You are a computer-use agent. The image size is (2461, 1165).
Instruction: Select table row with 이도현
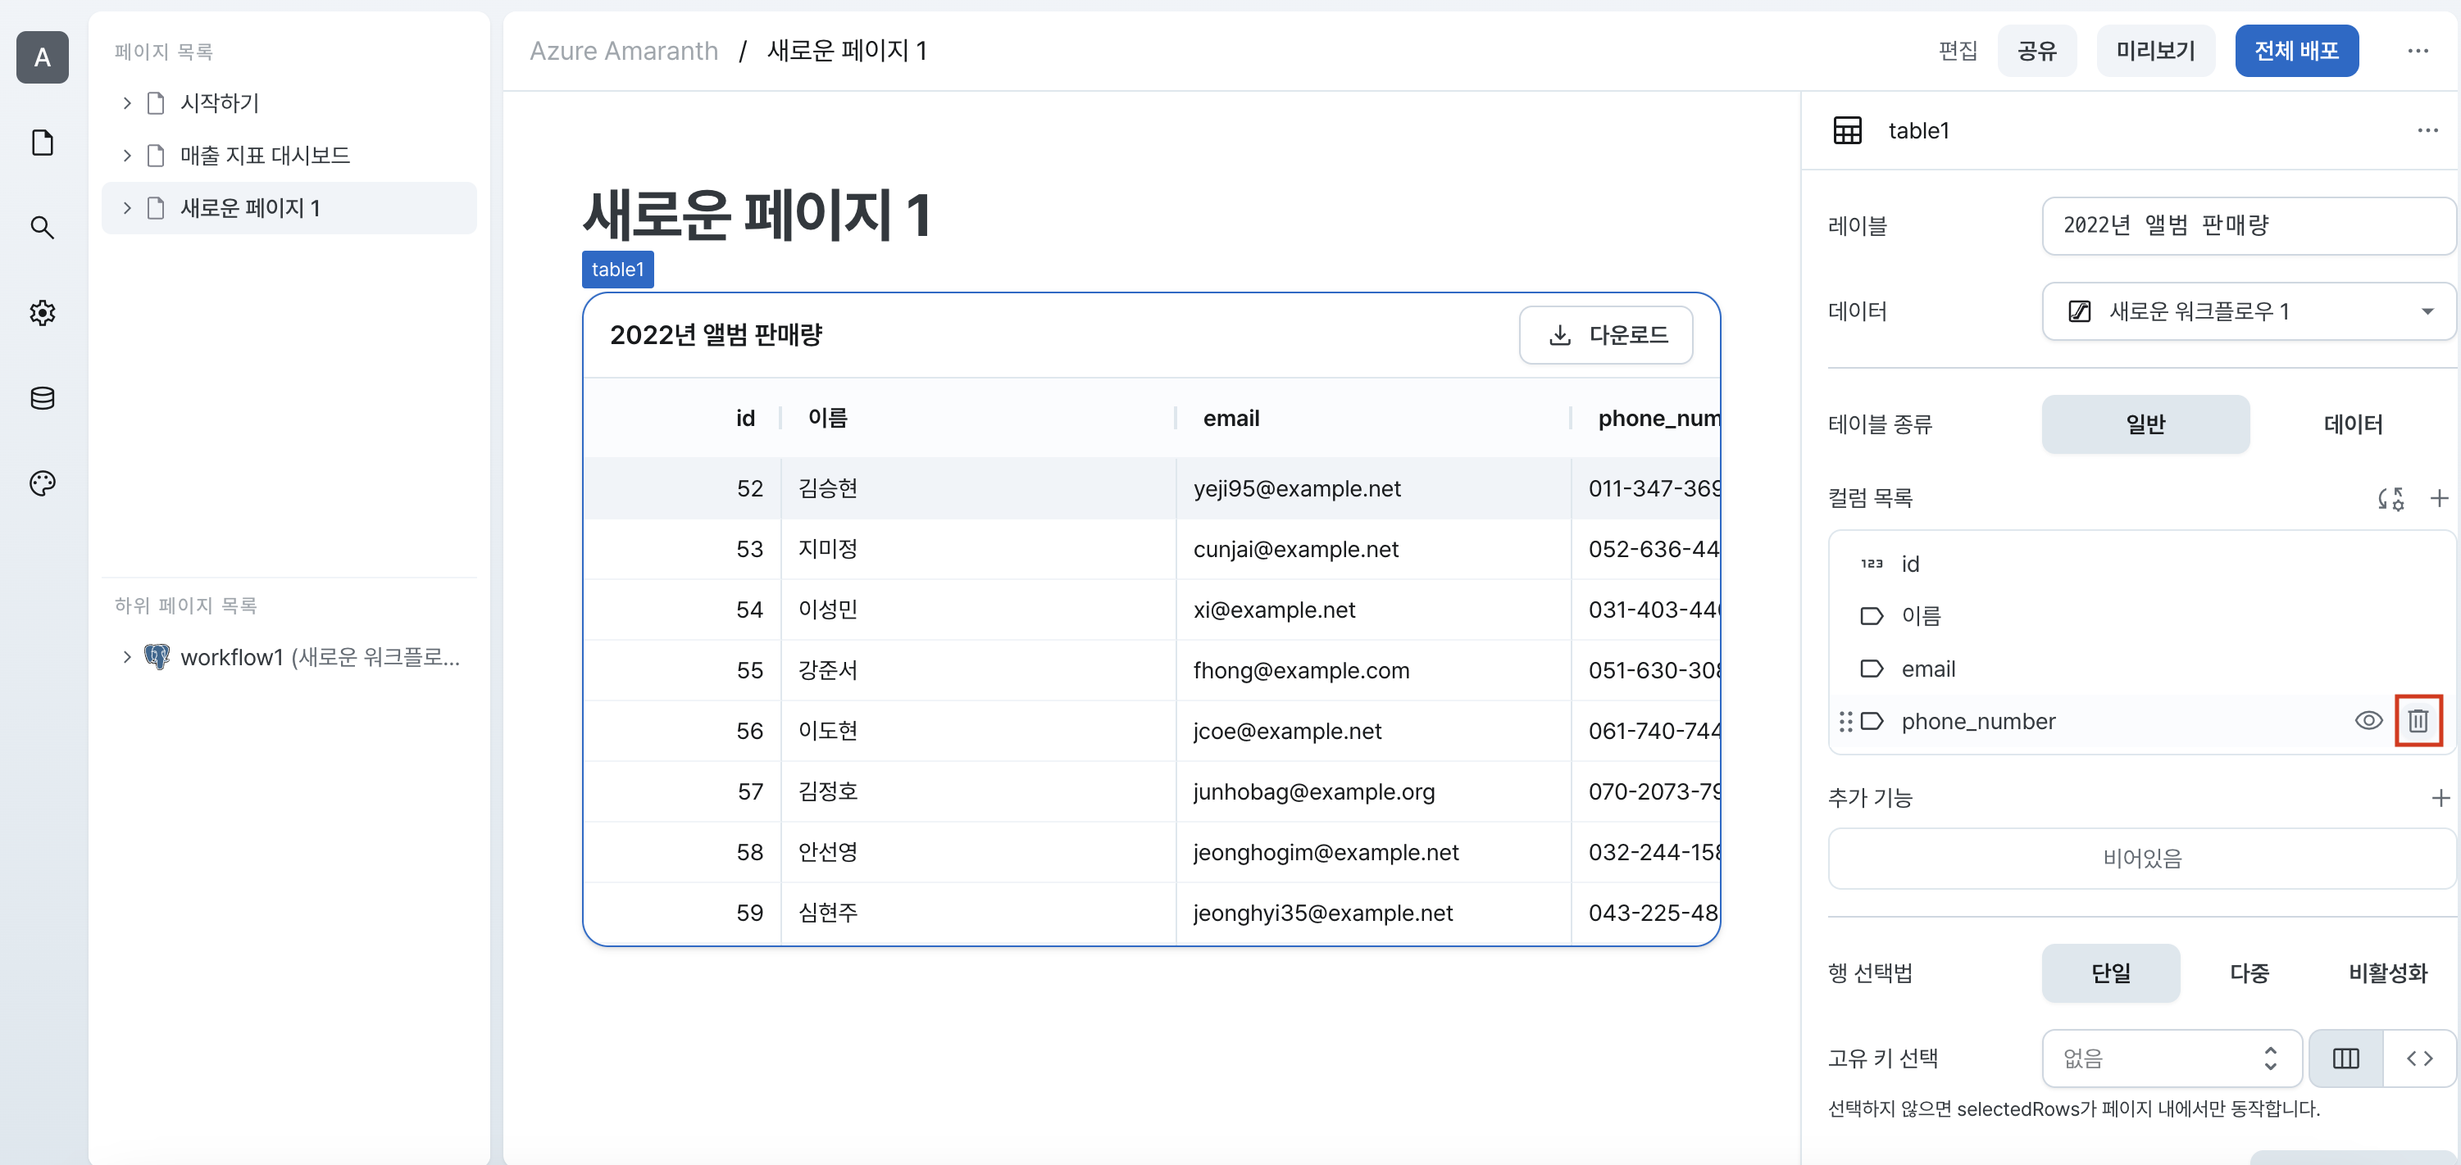(x=1151, y=731)
